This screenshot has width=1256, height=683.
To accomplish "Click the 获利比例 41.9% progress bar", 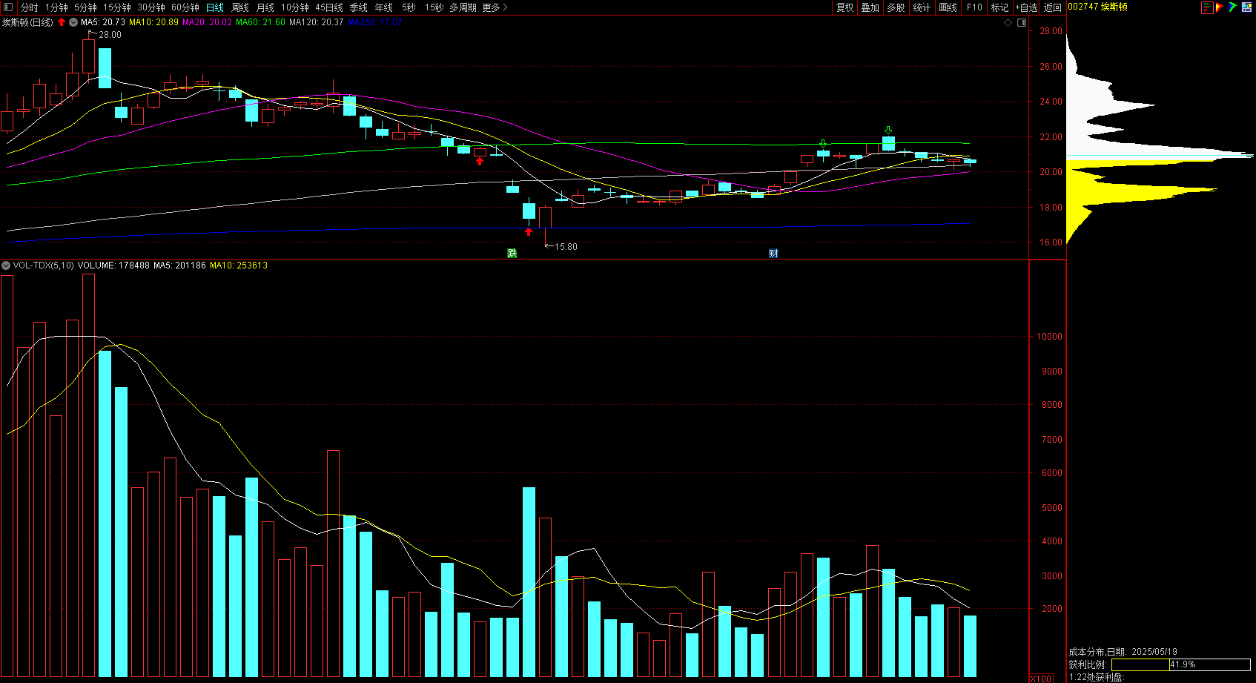I will click(1180, 664).
